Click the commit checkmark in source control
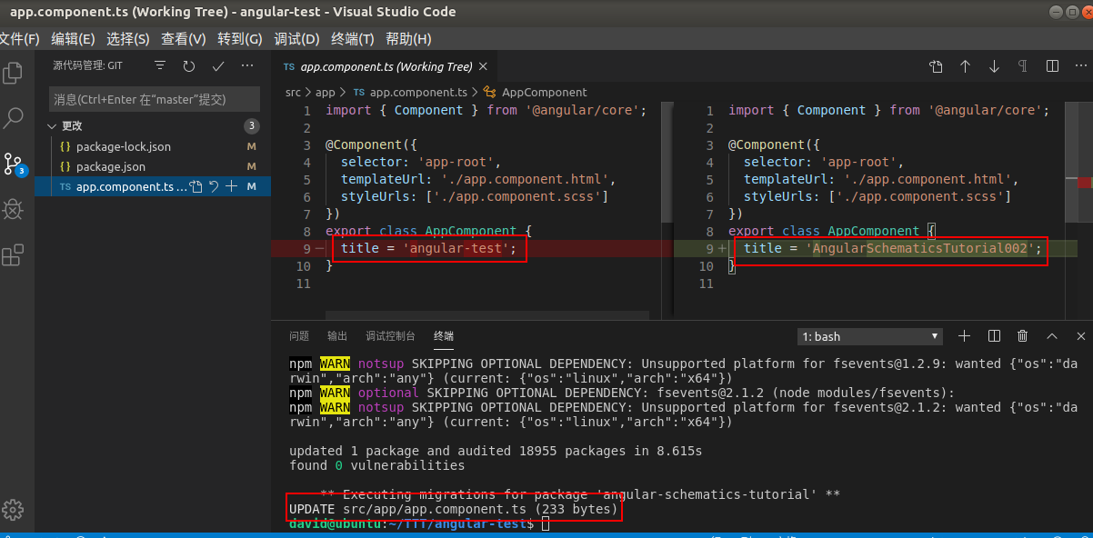 (218, 66)
